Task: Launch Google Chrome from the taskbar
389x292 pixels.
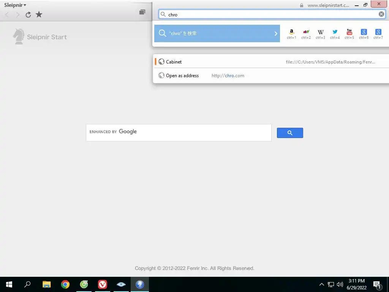Action: pos(65,284)
